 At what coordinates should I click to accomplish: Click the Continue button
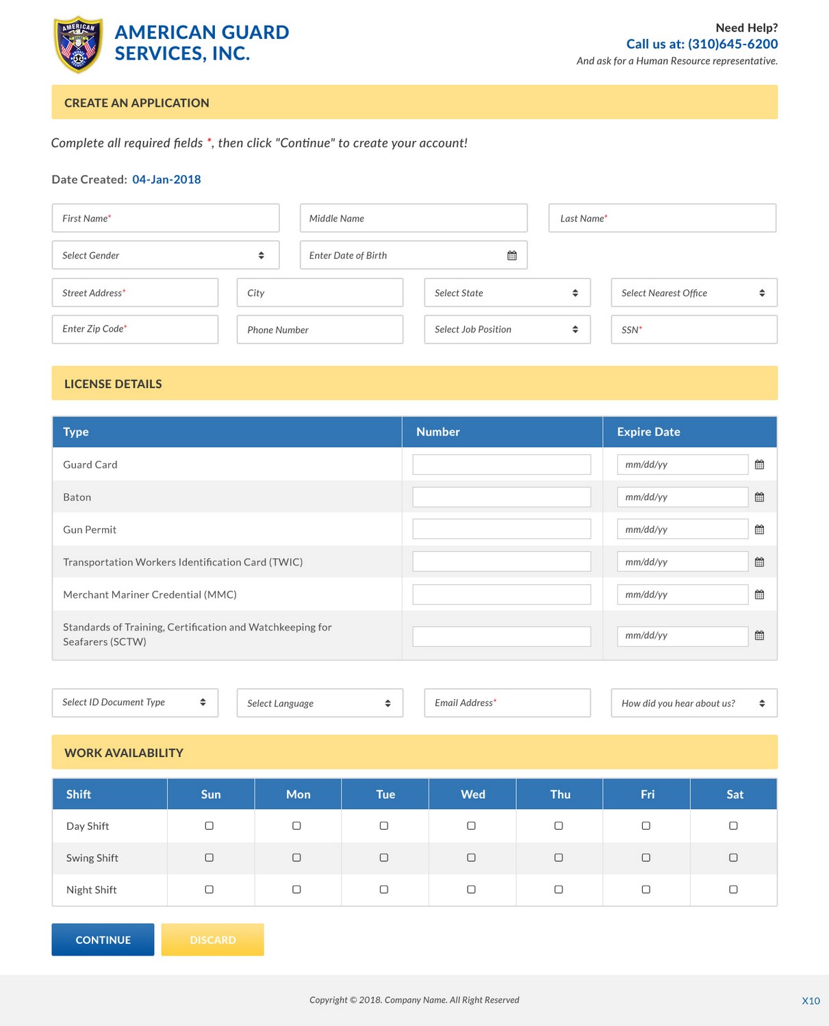[103, 939]
